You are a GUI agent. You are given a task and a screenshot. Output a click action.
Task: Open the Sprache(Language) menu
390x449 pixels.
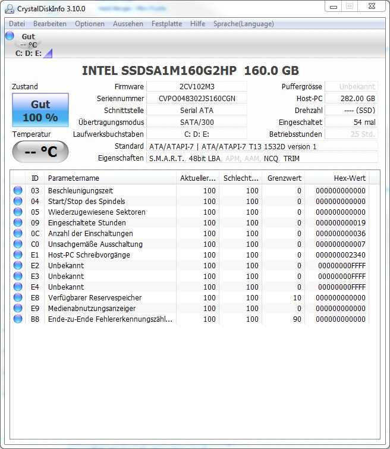[x=243, y=24]
